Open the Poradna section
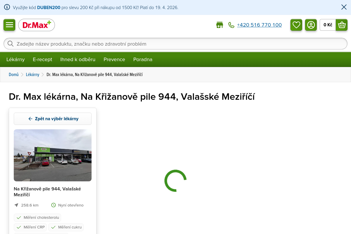 [143, 60]
